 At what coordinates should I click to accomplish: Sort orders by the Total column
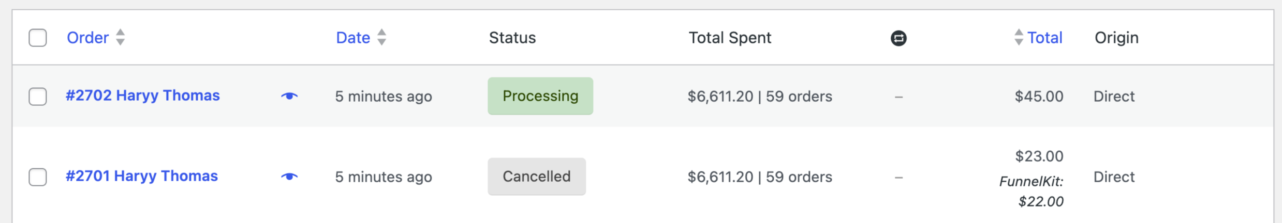point(1044,38)
